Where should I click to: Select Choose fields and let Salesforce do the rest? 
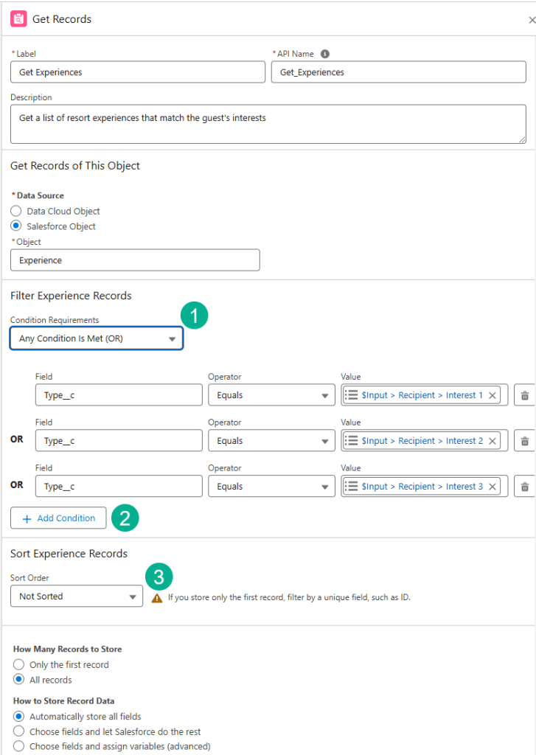pyautogui.click(x=18, y=731)
